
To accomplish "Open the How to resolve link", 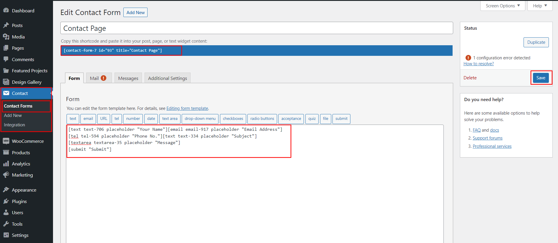I will click(478, 64).
